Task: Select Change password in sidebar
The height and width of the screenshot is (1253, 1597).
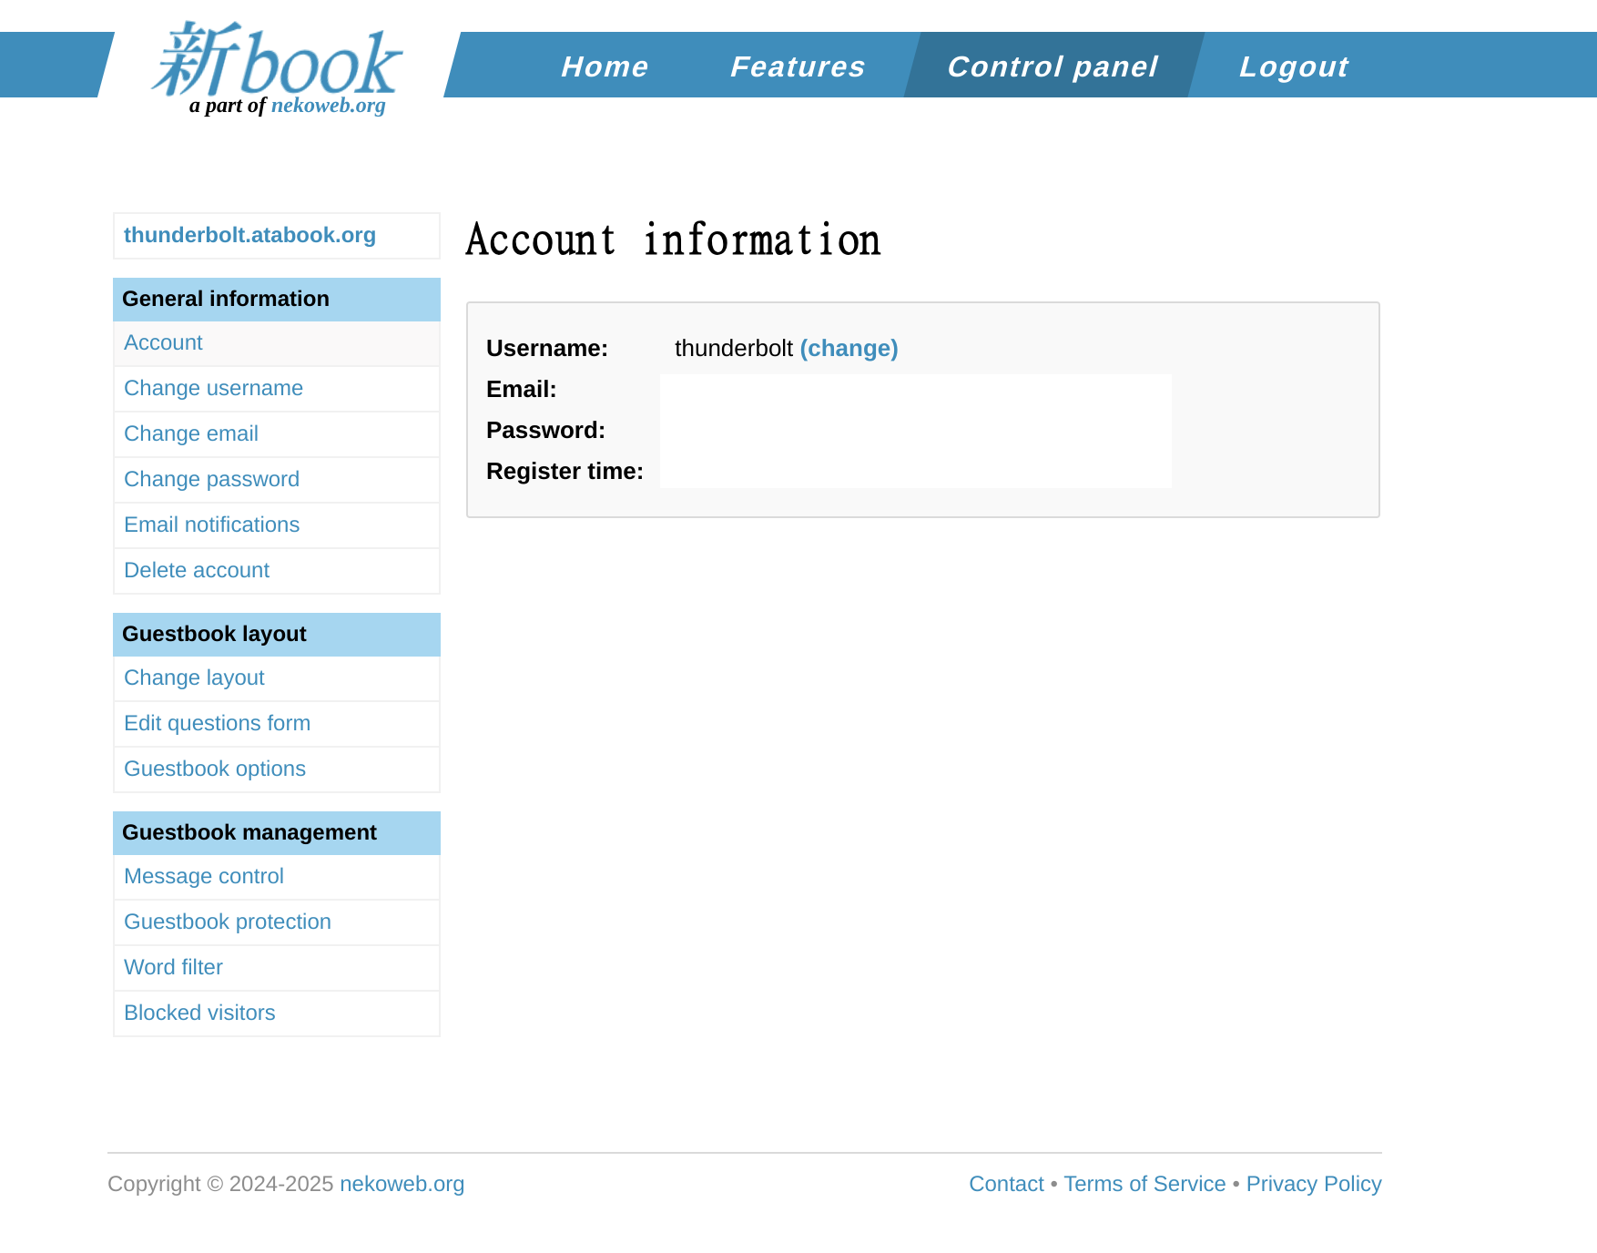Action: click(x=211, y=480)
